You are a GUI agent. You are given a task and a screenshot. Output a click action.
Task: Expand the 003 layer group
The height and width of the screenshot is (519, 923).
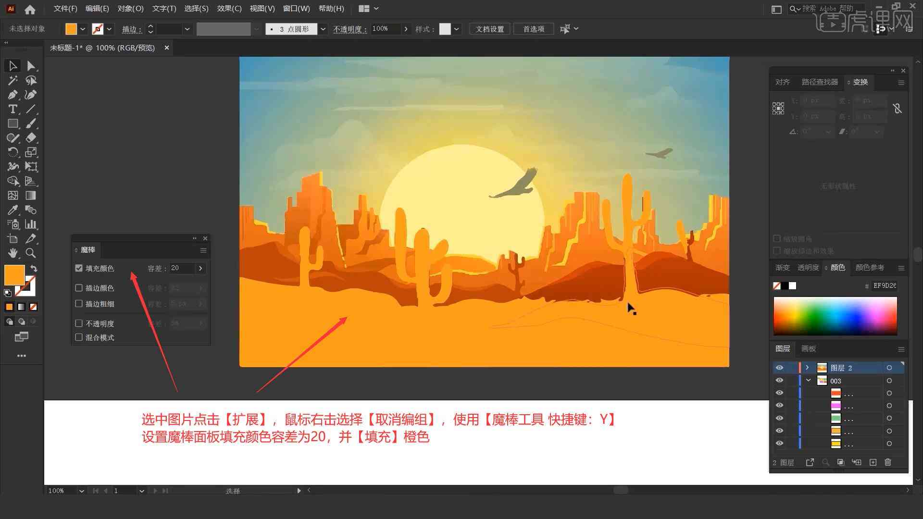coord(809,380)
